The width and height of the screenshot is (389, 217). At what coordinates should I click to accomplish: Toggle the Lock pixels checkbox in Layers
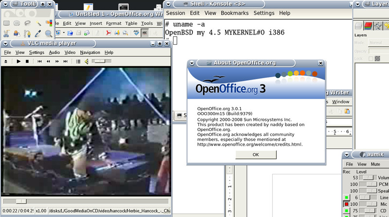click(371, 59)
